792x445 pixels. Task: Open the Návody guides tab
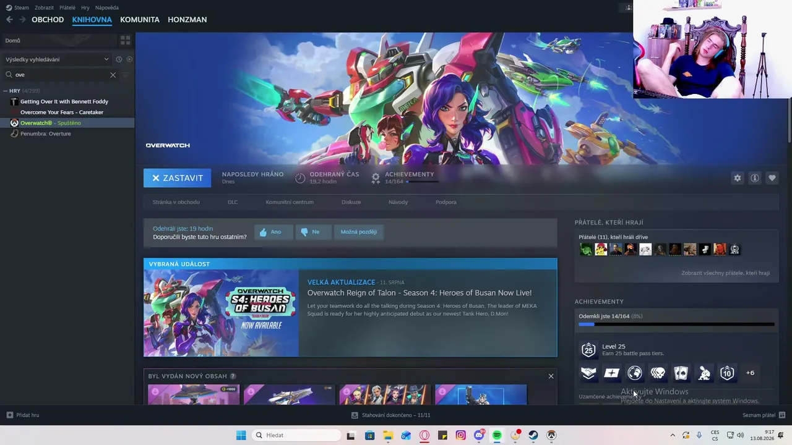click(398, 202)
